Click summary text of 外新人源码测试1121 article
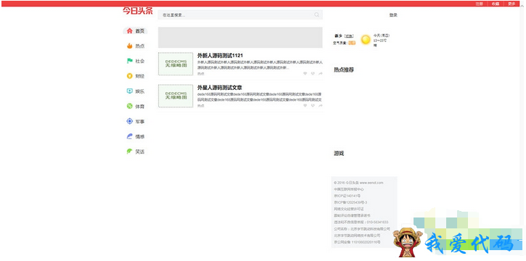 (x=260, y=65)
